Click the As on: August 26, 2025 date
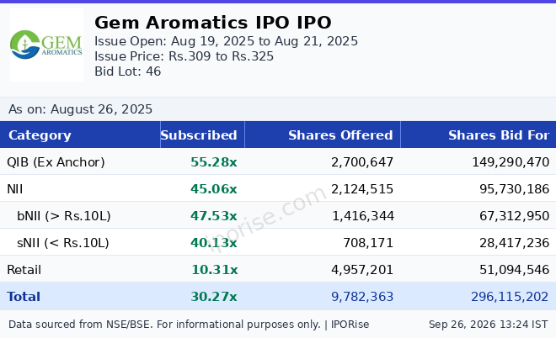Image resolution: width=556 pixels, height=338 pixels. [x=81, y=109]
